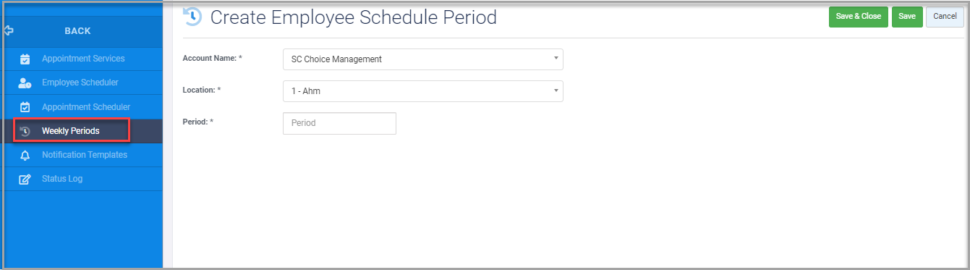Open Employee Scheduler menu item

pos(81,83)
